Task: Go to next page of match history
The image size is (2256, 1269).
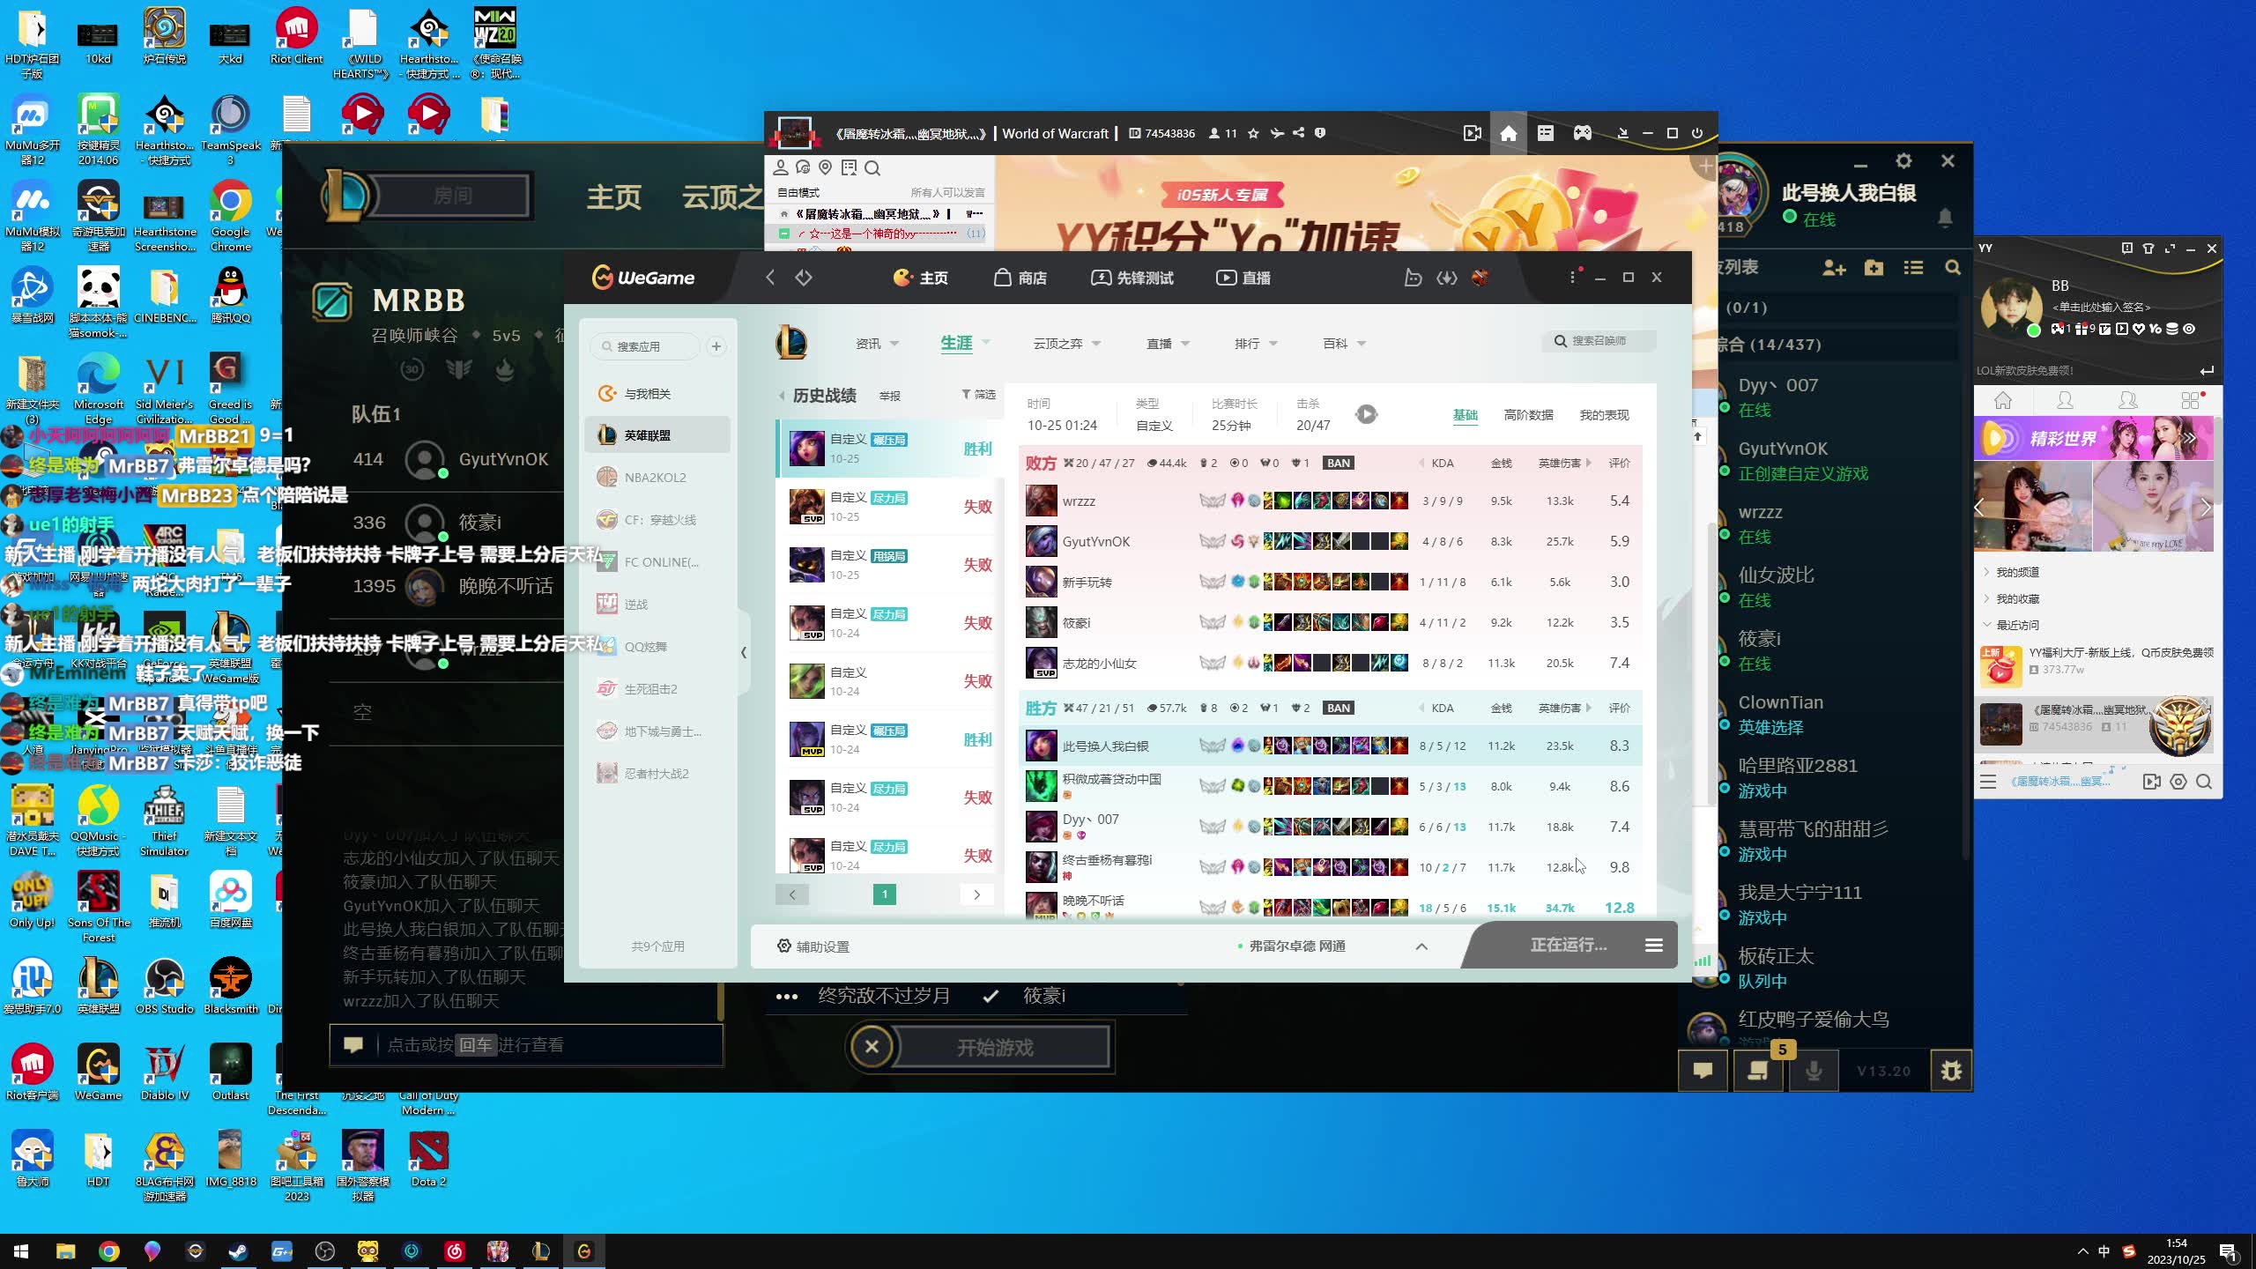Action: 976,894
